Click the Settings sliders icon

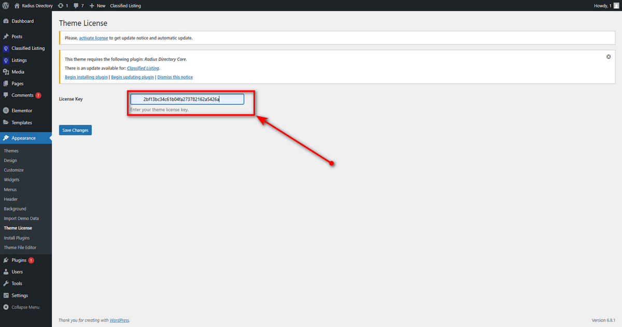tap(6, 295)
